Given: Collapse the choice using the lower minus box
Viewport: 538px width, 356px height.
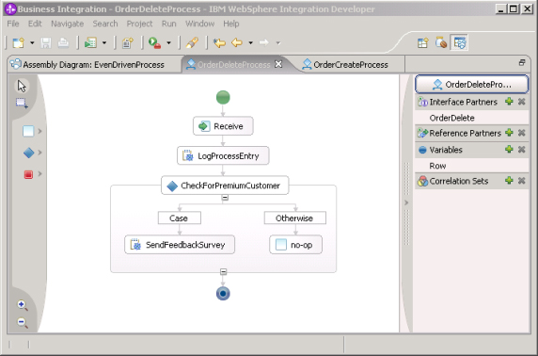Looking at the screenshot, I should pyautogui.click(x=223, y=272).
